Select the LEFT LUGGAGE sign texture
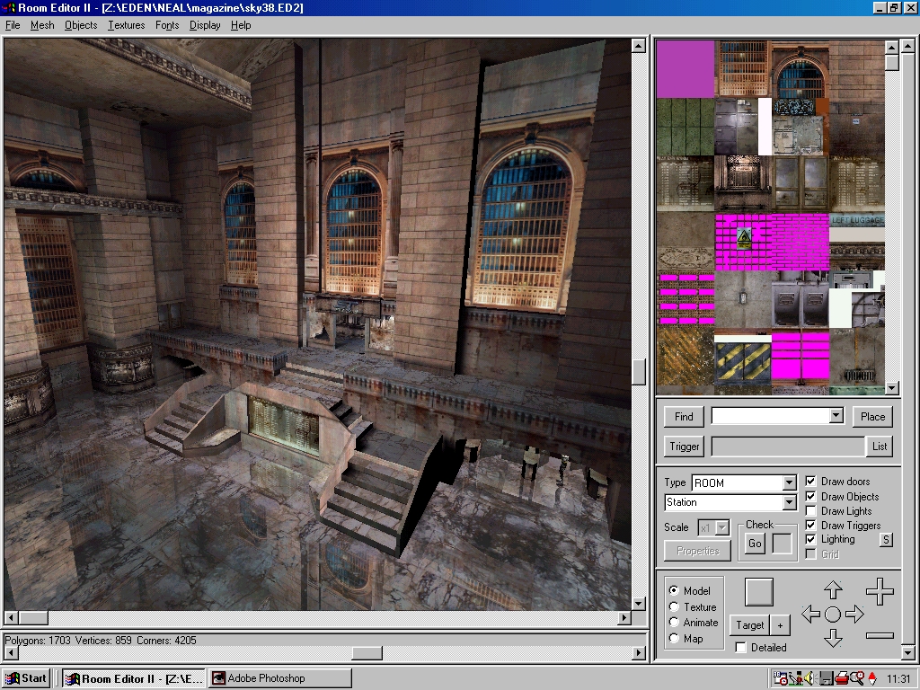The image size is (920, 690). tap(857, 221)
